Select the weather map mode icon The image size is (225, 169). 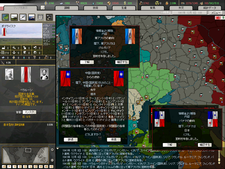(14, 166)
